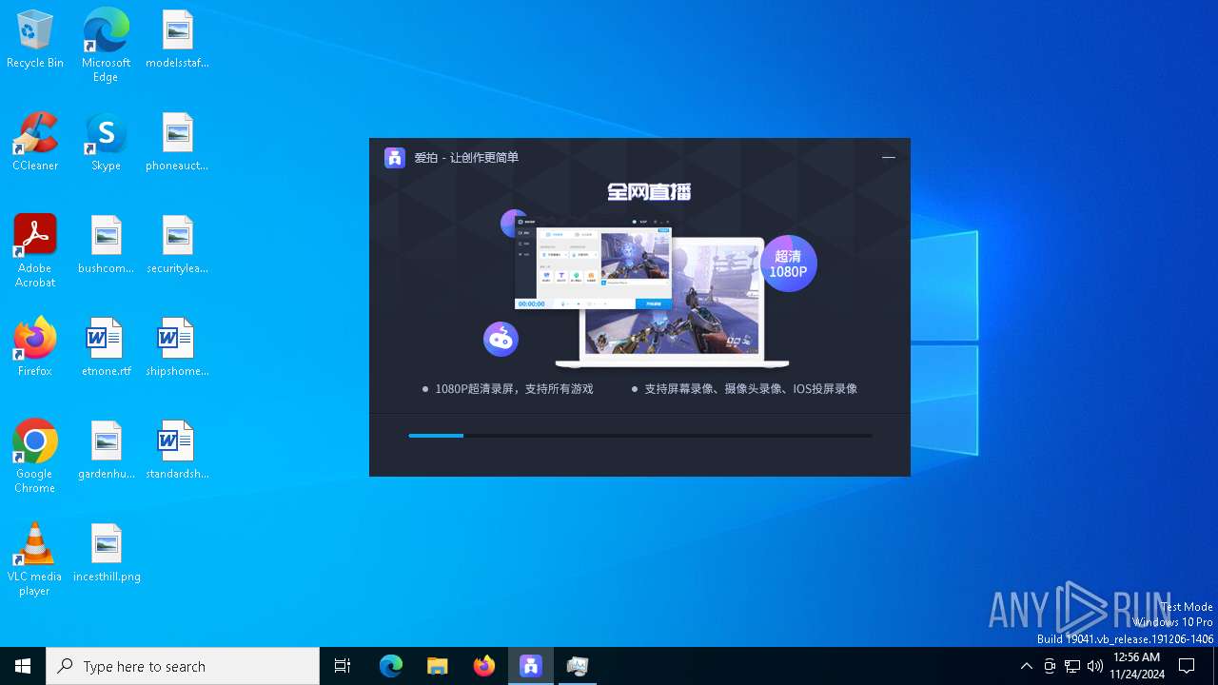
Task: Open Edge from the taskbar
Action: tap(391, 666)
